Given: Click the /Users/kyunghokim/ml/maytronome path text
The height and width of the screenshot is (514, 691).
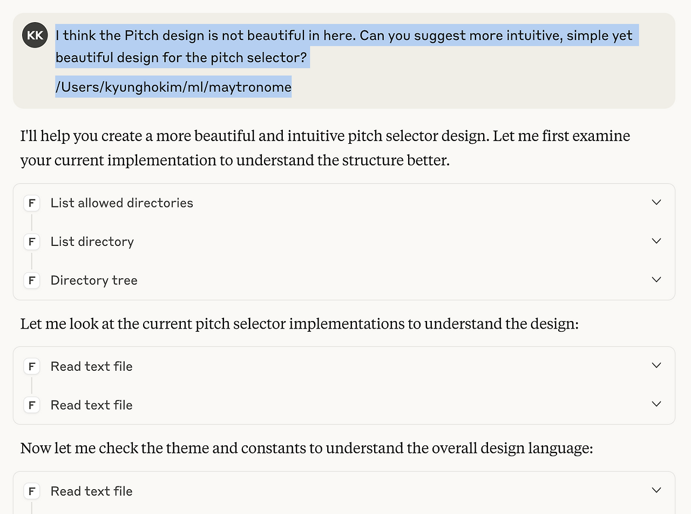Looking at the screenshot, I should click(173, 86).
